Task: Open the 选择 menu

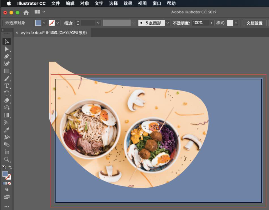Action: 113,3
